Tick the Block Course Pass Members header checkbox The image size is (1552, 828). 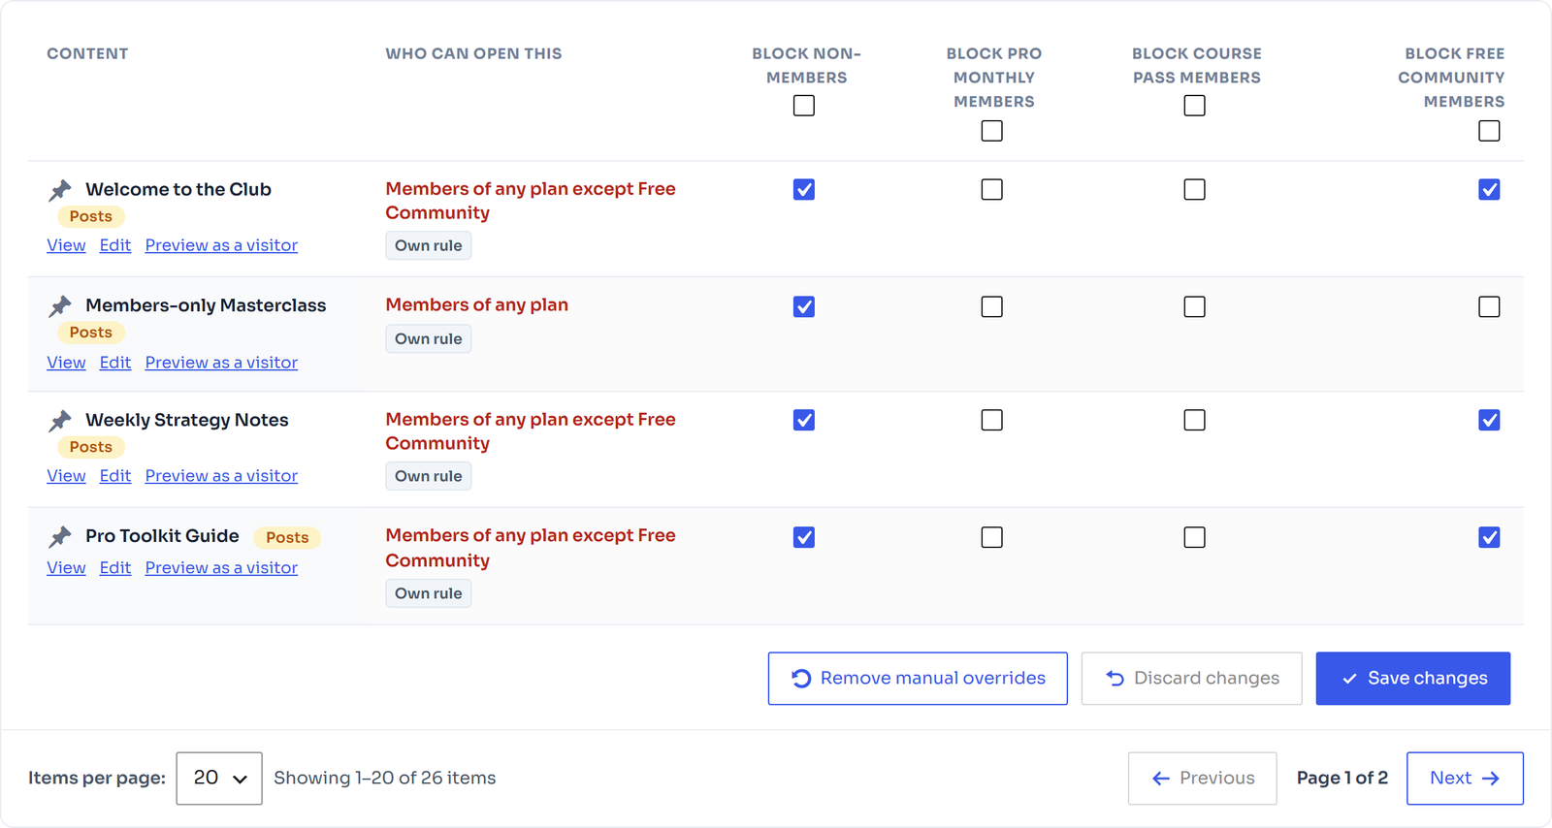[1195, 106]
